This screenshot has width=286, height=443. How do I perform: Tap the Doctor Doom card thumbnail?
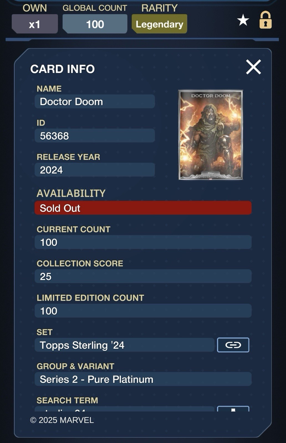(211, 135)
